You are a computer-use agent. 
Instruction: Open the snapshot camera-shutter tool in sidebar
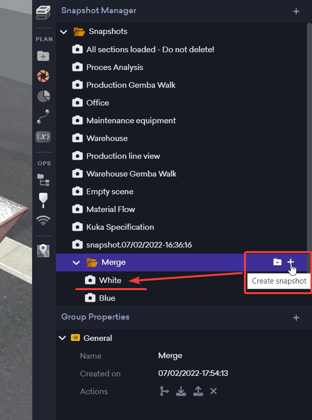click(x=44, y=76)
